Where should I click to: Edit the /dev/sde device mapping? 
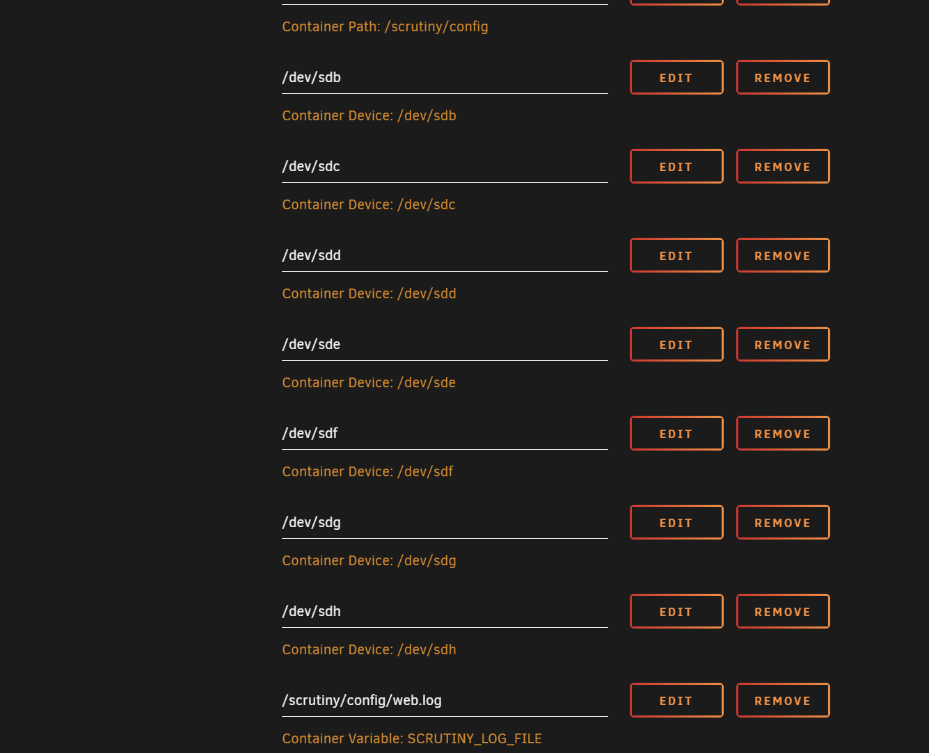(x=676, y=344)
